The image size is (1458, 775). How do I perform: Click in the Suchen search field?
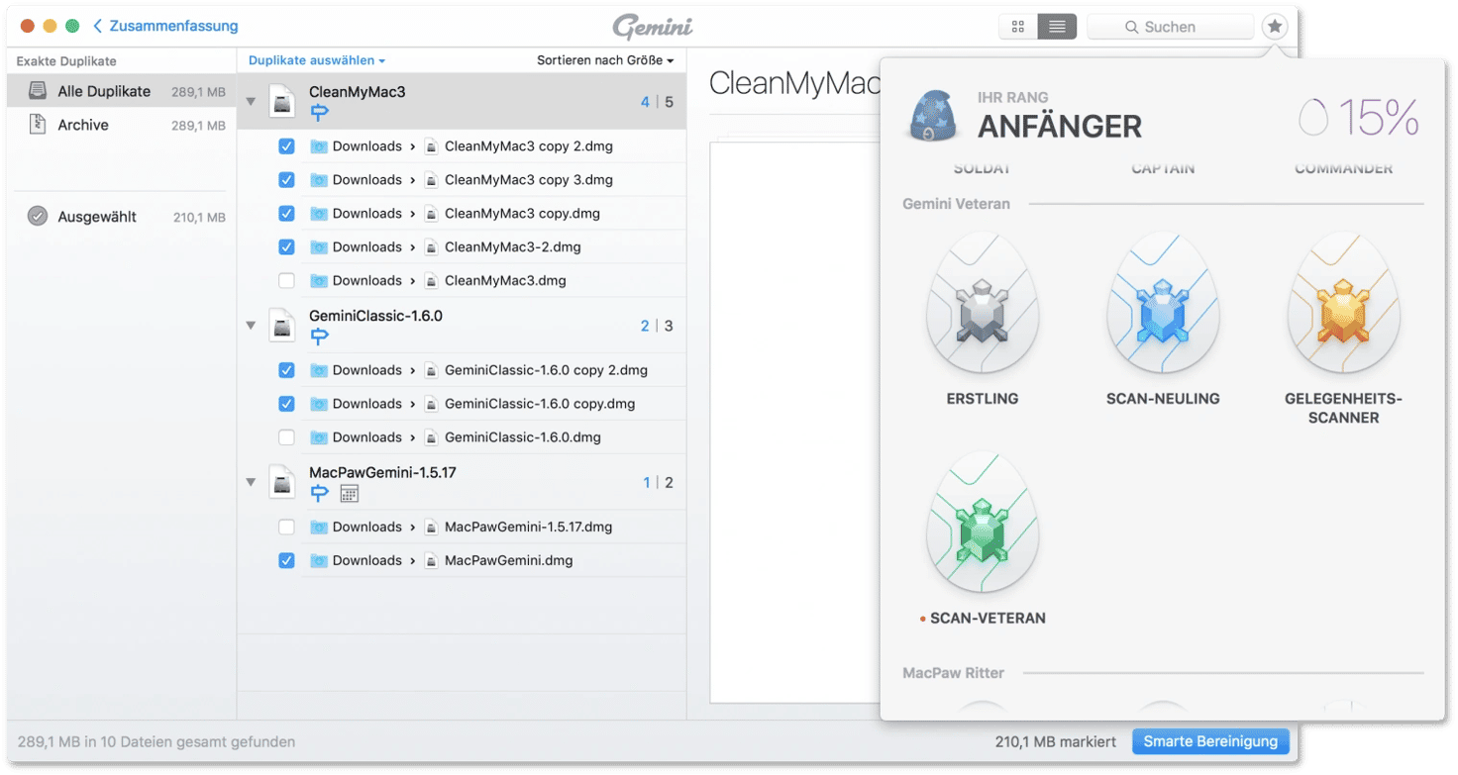click(x=1171, y=28)
